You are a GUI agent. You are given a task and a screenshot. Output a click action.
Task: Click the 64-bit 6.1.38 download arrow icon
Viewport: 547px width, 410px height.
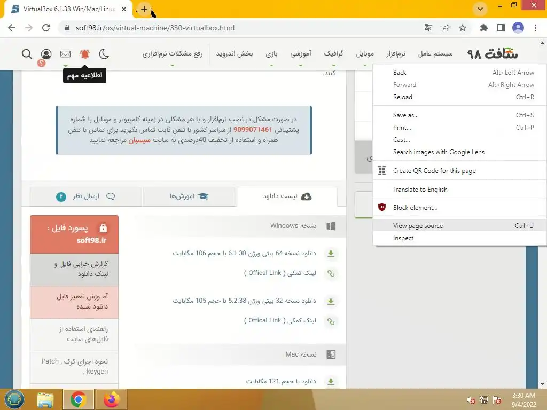(331, 254)
